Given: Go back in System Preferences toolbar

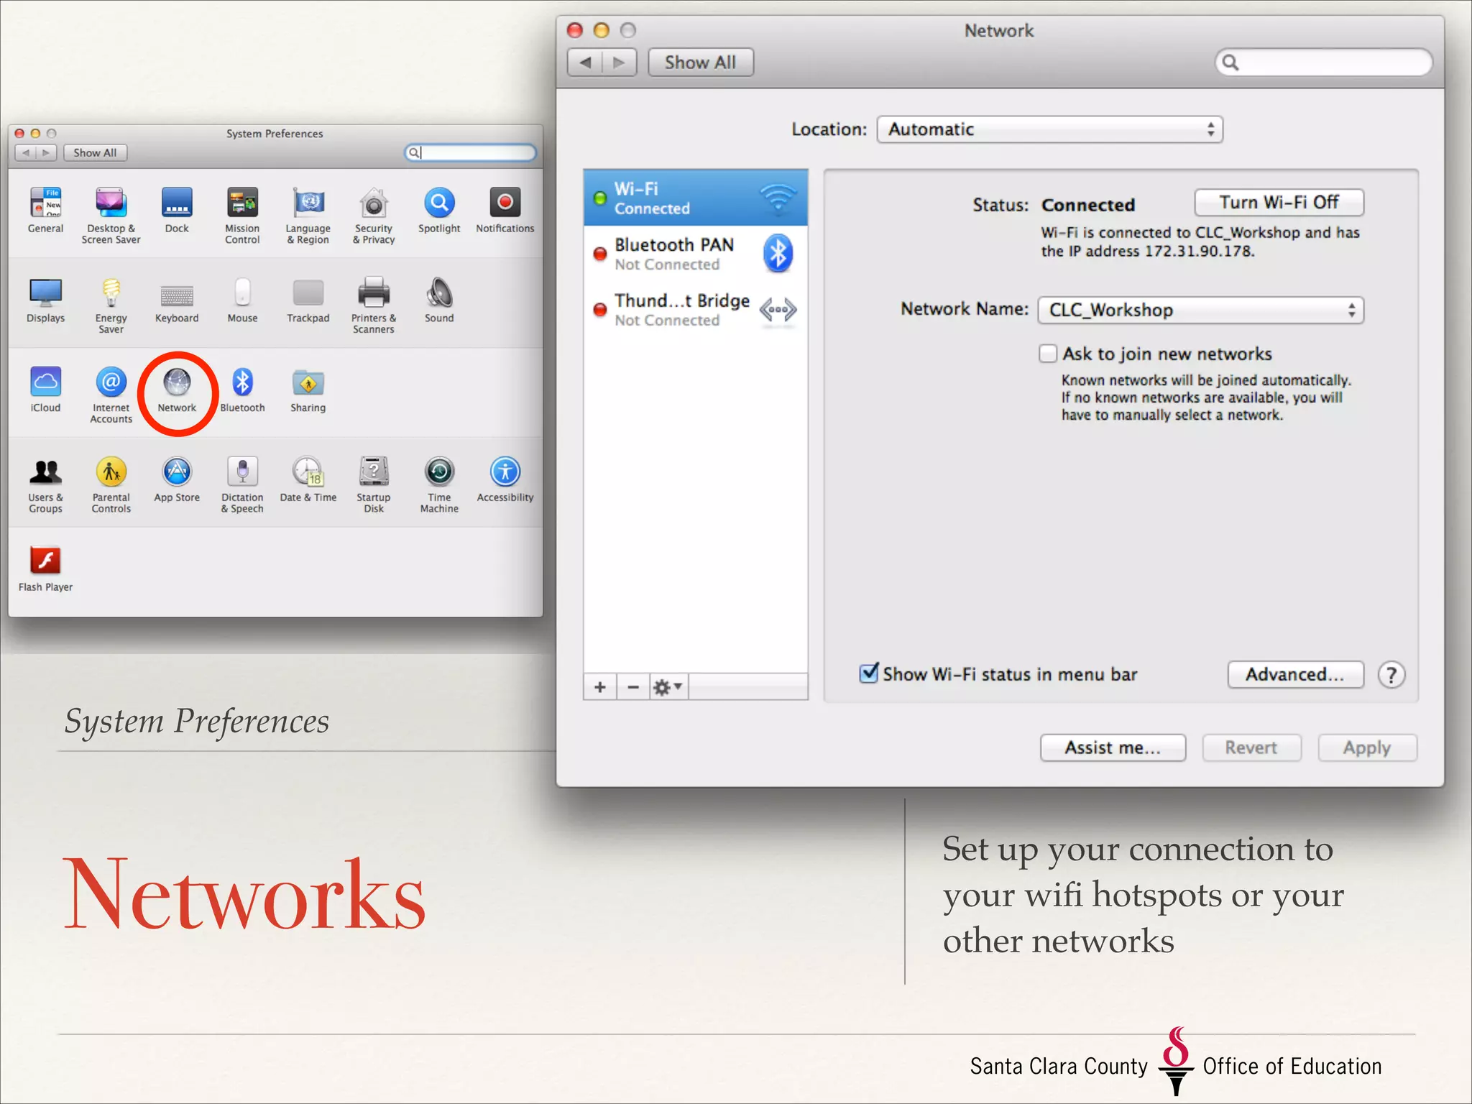Looking at the screenshot, I should pyautogui.click(x=26, y=152).
